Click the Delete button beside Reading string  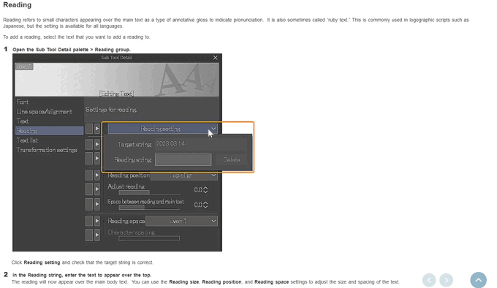point(232,159)
